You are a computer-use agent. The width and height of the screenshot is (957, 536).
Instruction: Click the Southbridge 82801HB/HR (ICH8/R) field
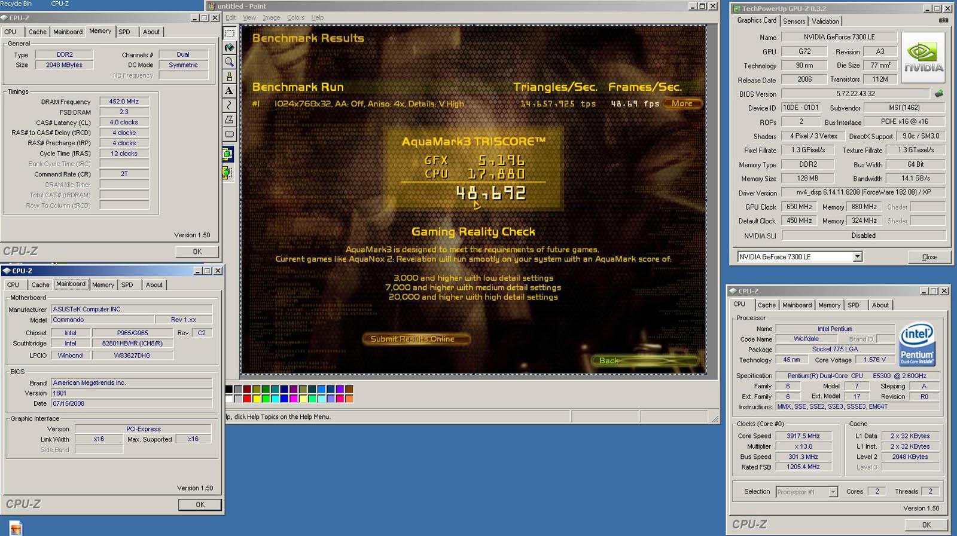pyautogui.click(x=133, y=344)
